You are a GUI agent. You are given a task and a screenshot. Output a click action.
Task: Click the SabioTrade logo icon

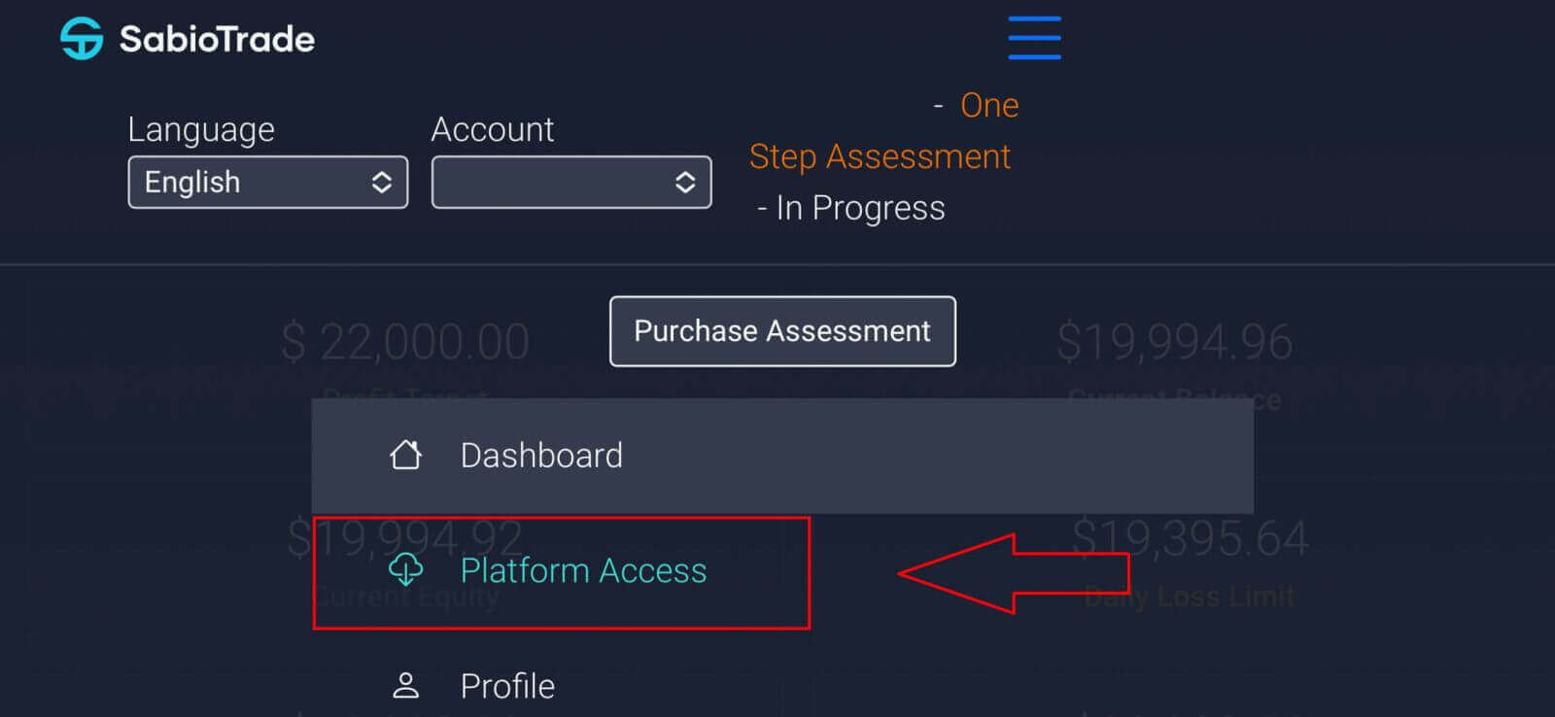82,37
